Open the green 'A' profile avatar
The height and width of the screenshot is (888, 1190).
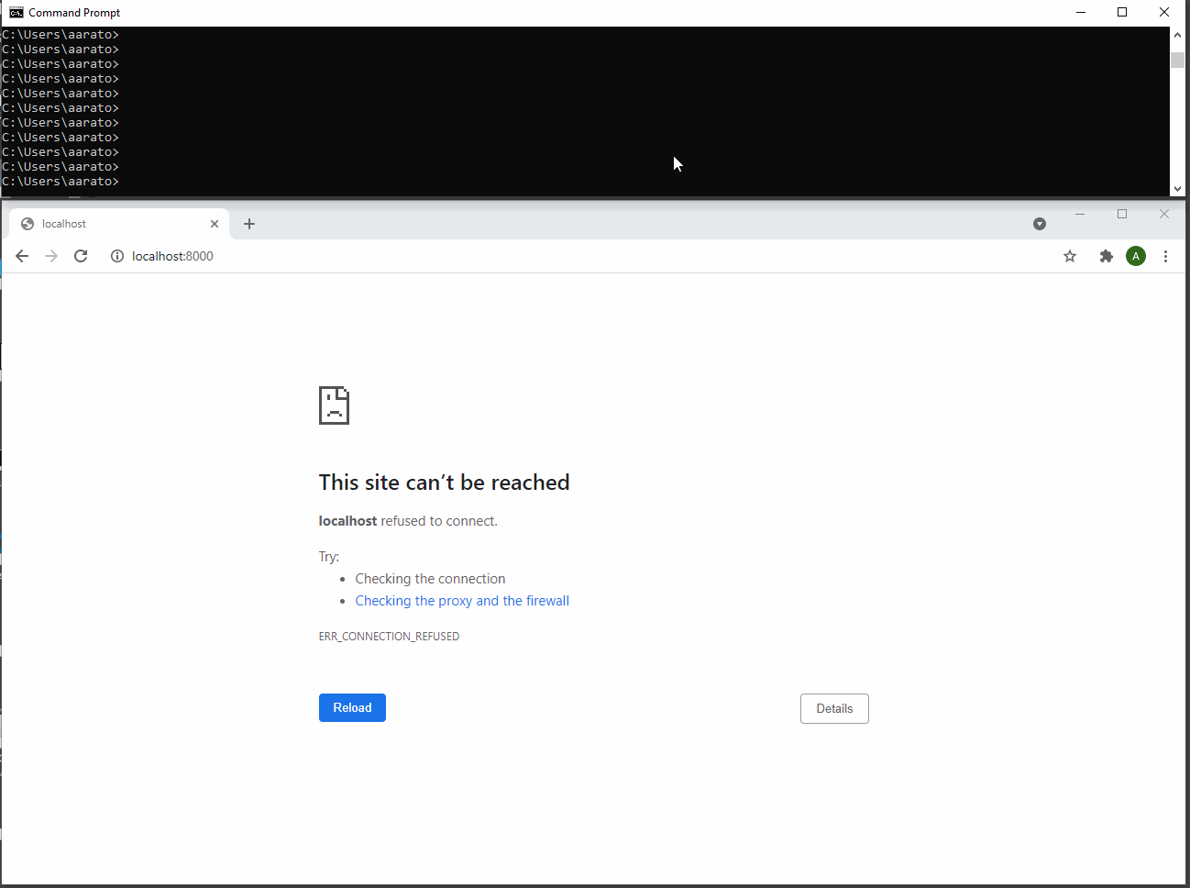[1136, 256]
